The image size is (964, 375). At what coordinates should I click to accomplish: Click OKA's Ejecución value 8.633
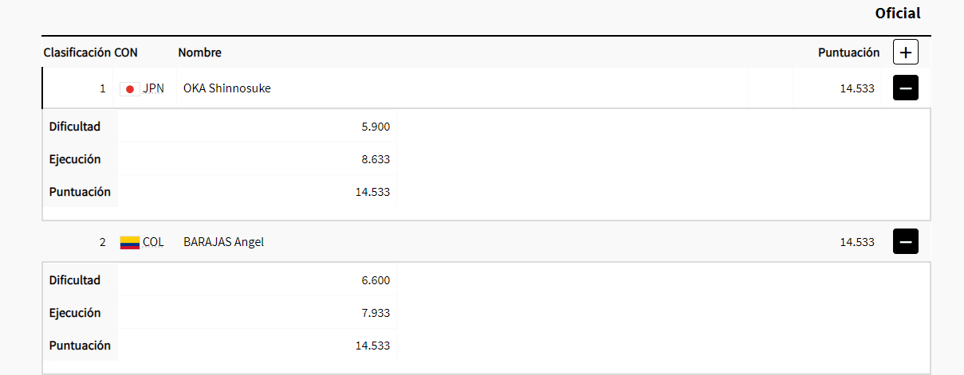pos(376,159)
